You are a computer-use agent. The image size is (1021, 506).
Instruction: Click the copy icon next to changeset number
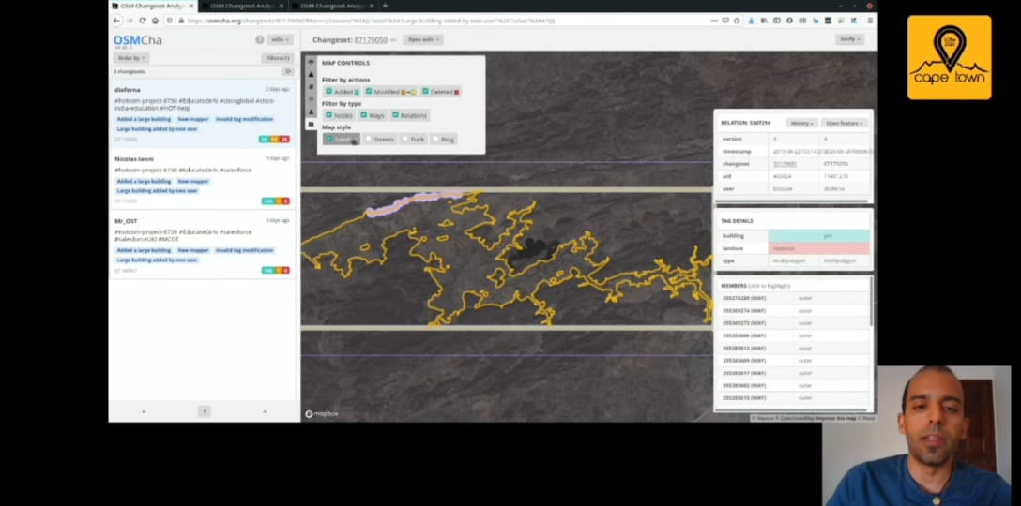pyautogui.click(x=393, y=40)
